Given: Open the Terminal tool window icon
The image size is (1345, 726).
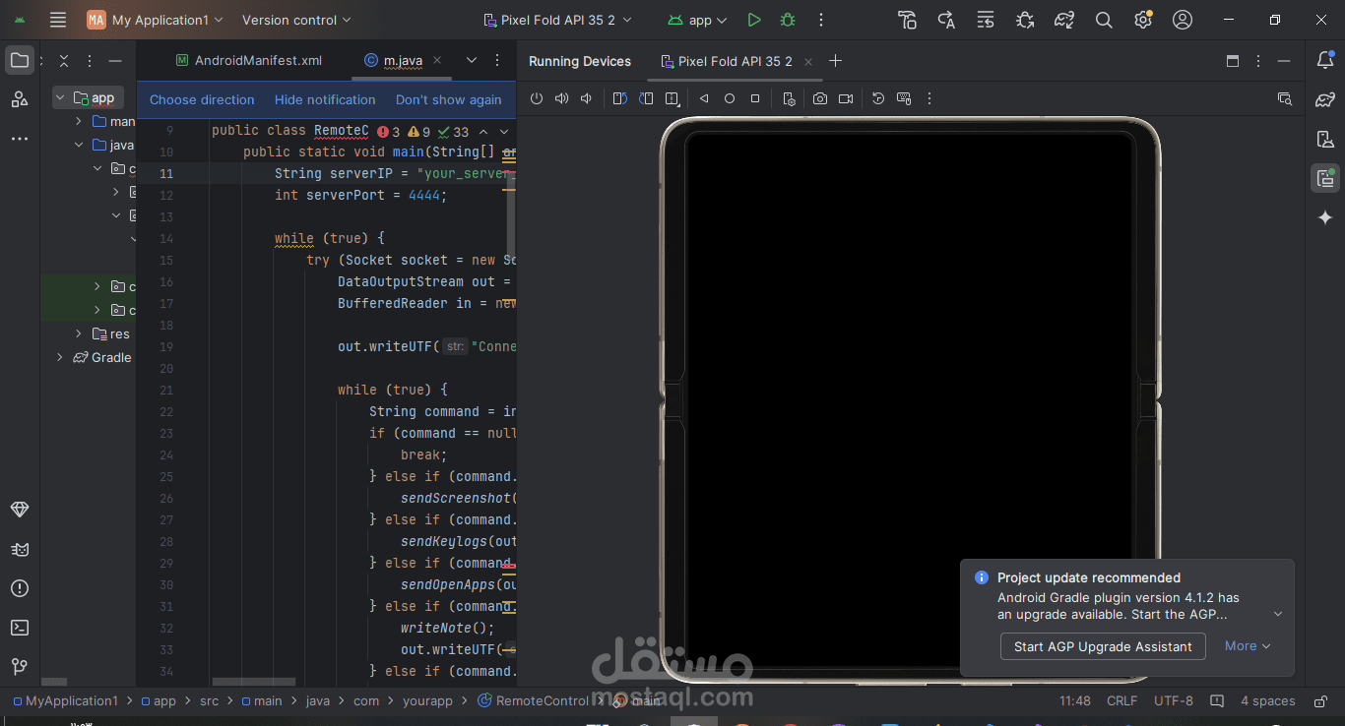Looking at the screenshot, I should (20, 628).
